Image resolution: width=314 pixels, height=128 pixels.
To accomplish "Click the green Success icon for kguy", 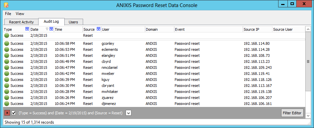I will (7, 80).
